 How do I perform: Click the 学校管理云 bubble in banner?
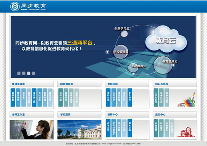click(x=121, y=52)
